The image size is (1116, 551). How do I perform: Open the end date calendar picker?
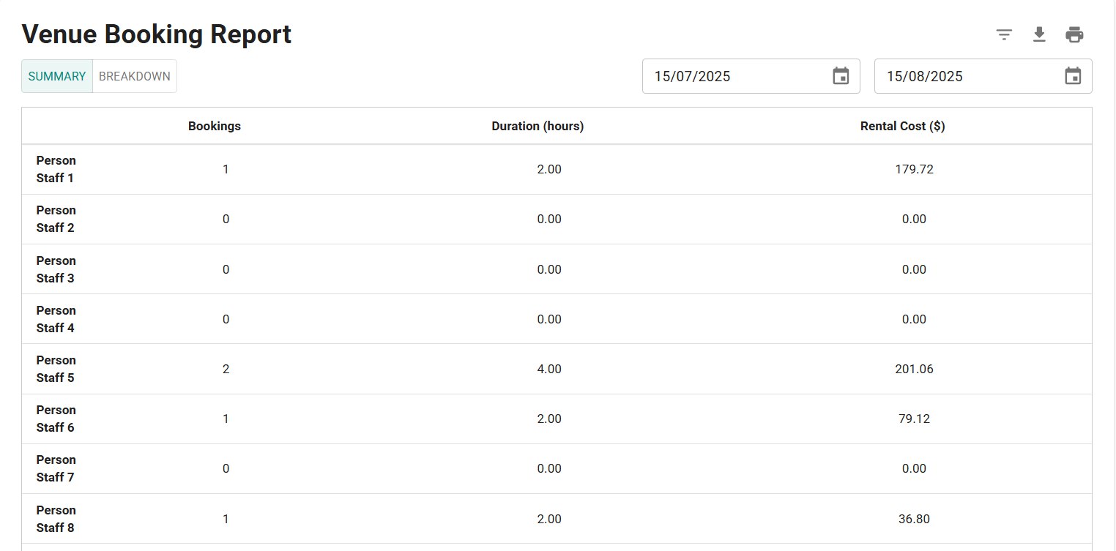click(1073, 76)
